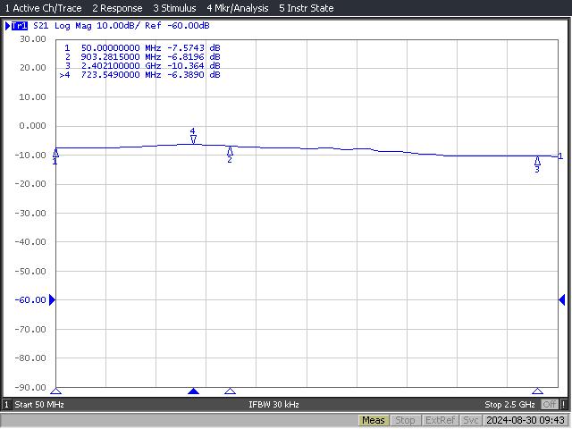
Task: Click the -60.00 highlighted reference label
Action: (30, 300)
